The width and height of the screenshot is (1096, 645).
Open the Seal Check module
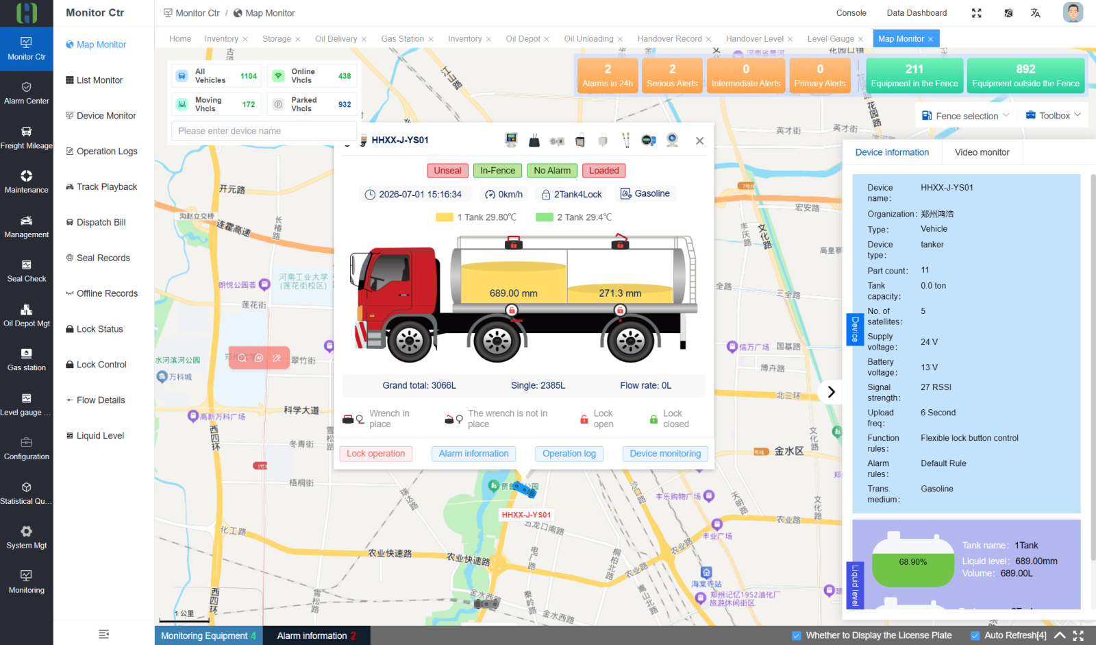point(26,271)
